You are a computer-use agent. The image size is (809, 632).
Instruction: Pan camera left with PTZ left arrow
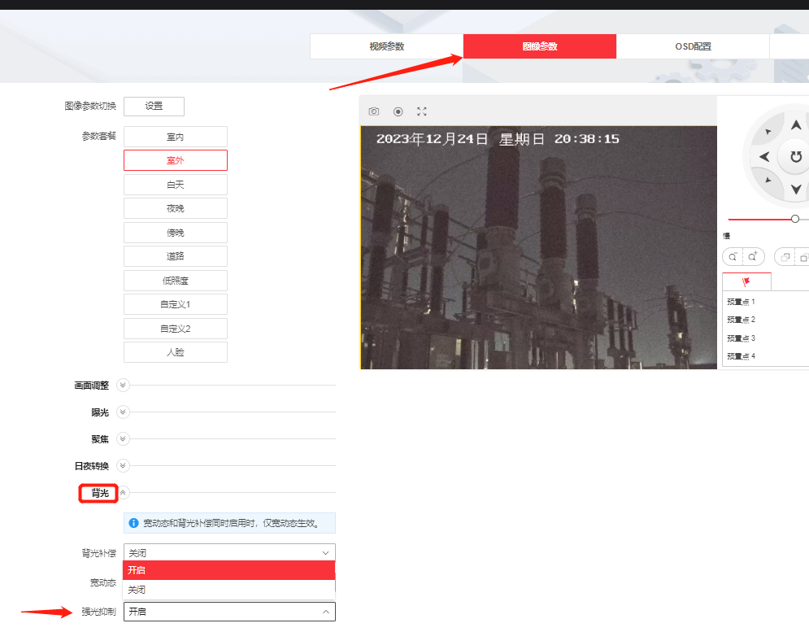coord(764,157)
